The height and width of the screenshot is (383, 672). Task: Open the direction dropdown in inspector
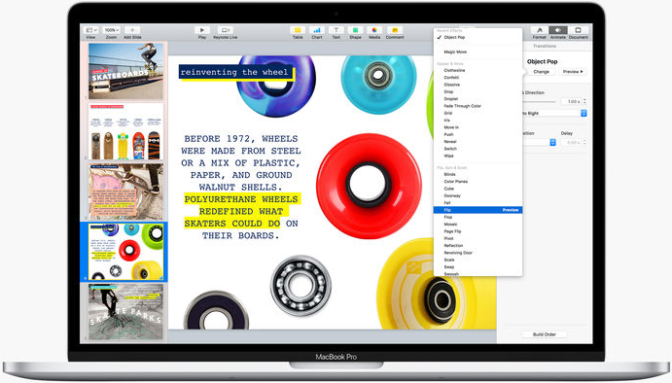point(553,113)
